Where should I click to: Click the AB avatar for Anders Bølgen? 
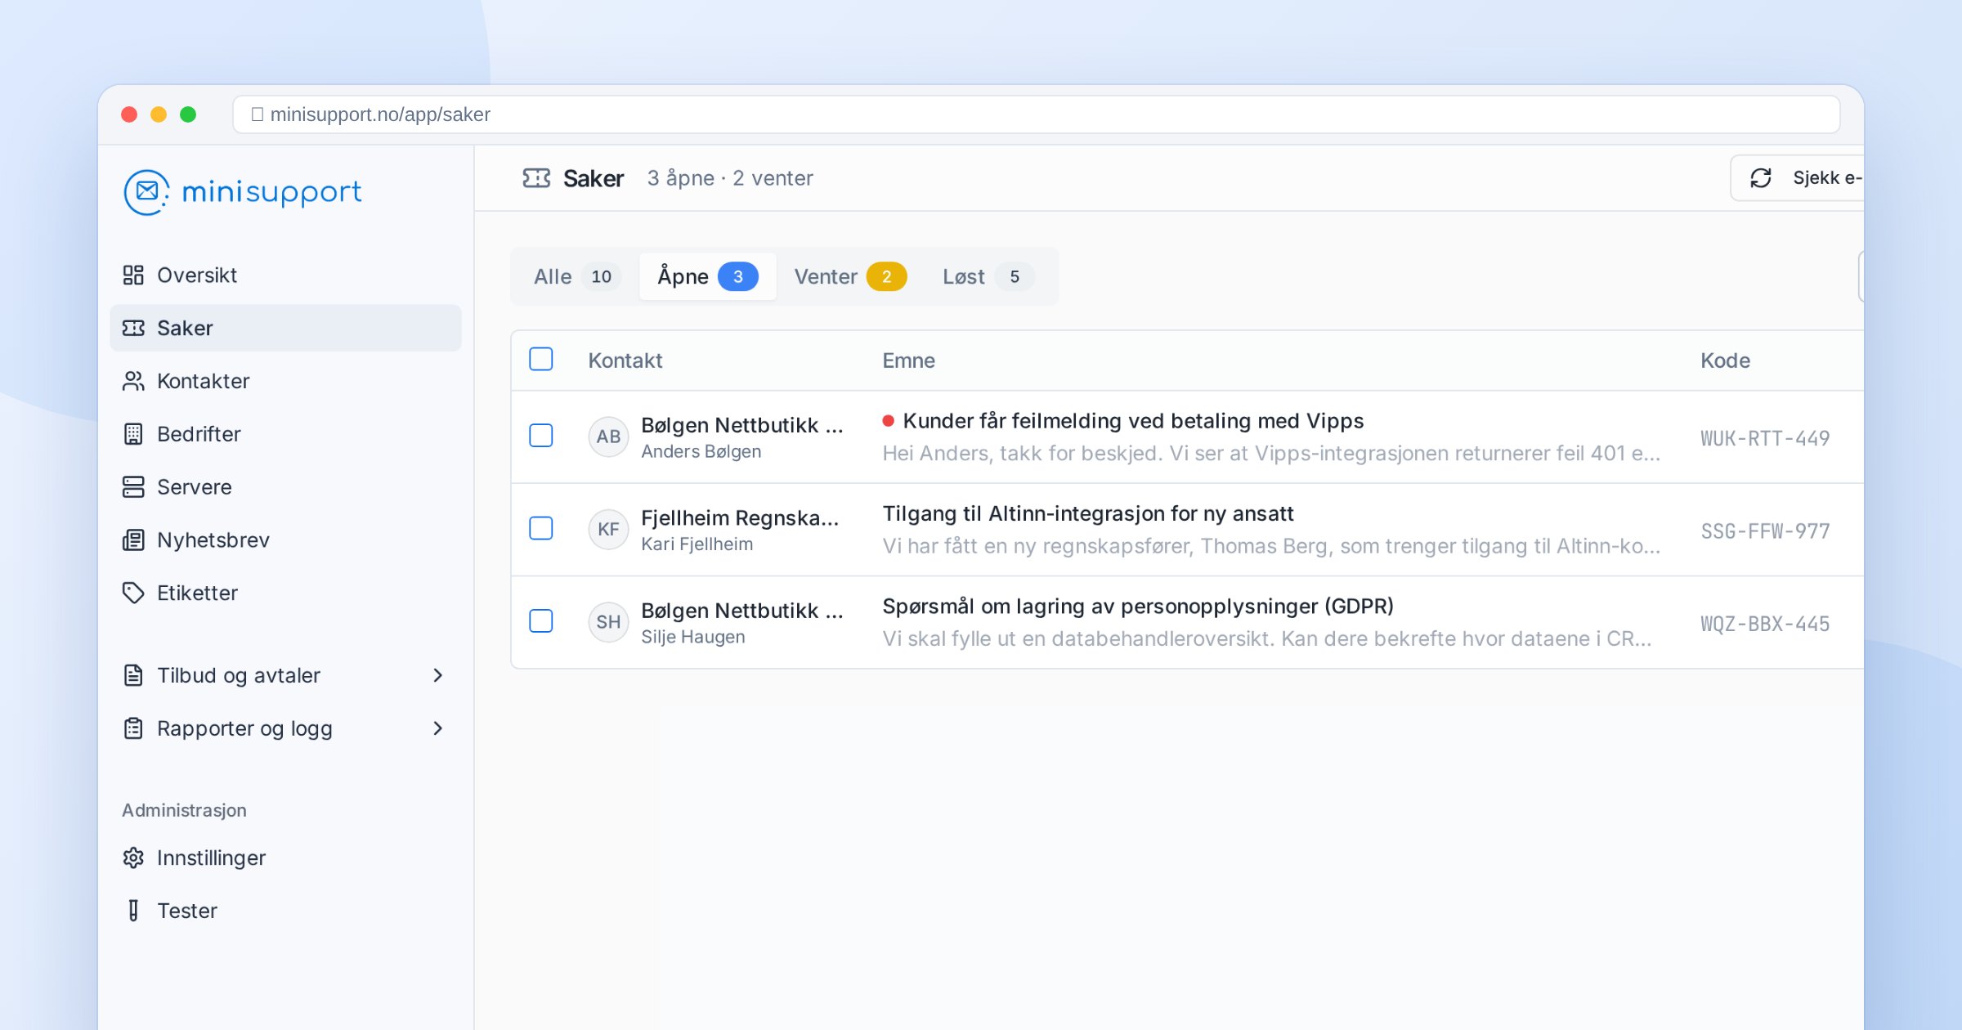[608, 437]
